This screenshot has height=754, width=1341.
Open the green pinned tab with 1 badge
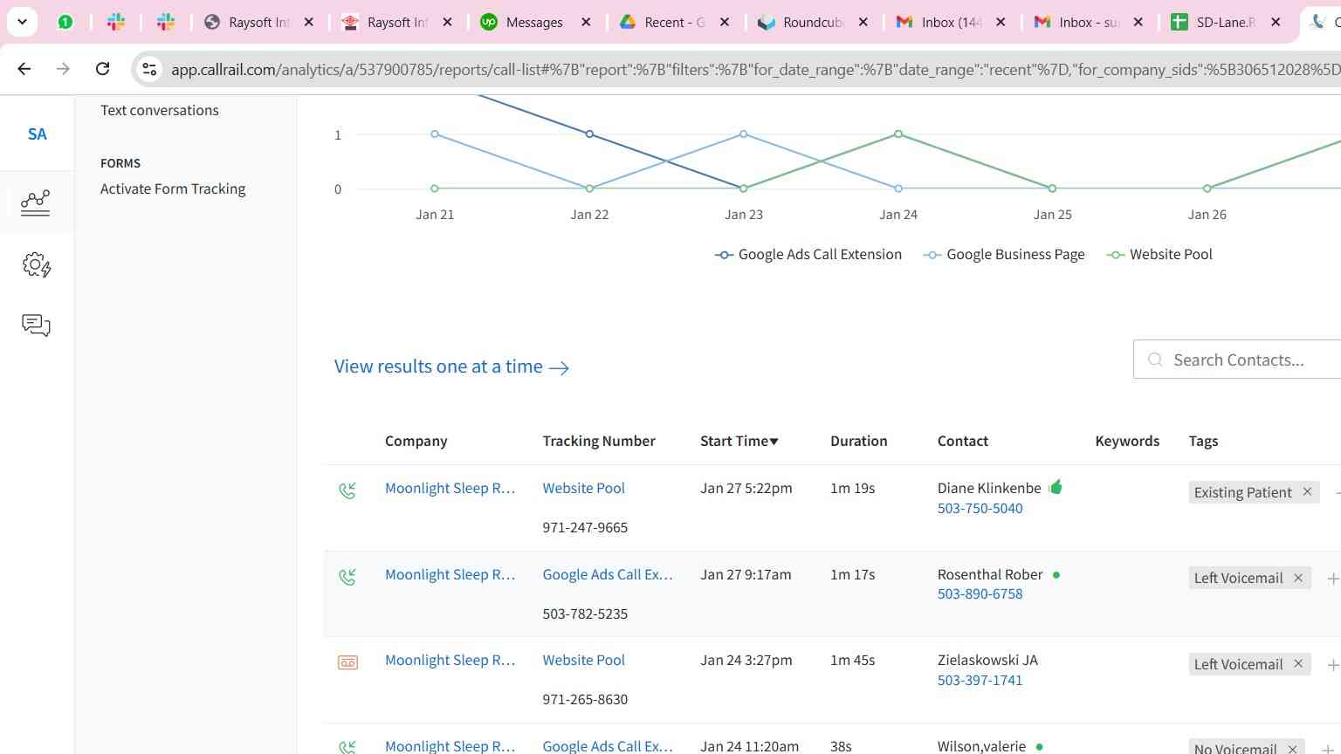tap(65, 22)
